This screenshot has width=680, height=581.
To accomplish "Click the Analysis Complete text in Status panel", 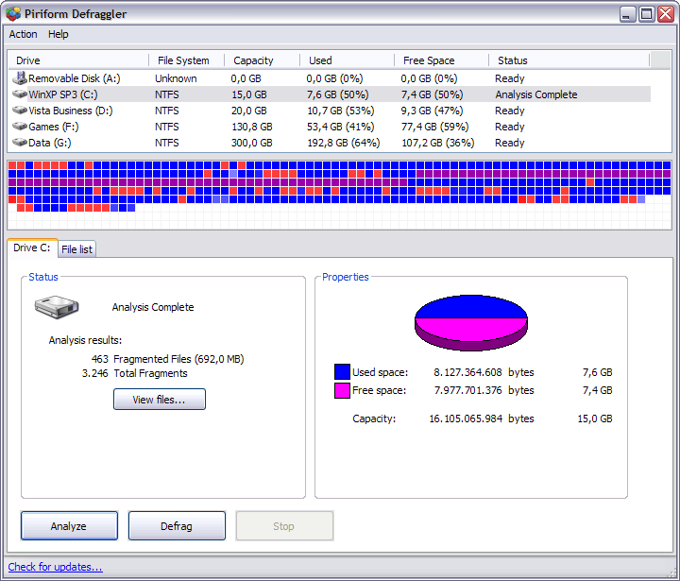I will click(x=153, y=307).
